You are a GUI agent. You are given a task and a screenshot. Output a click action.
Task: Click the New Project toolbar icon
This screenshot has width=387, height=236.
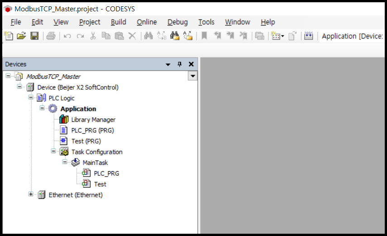tap(9, 36)
